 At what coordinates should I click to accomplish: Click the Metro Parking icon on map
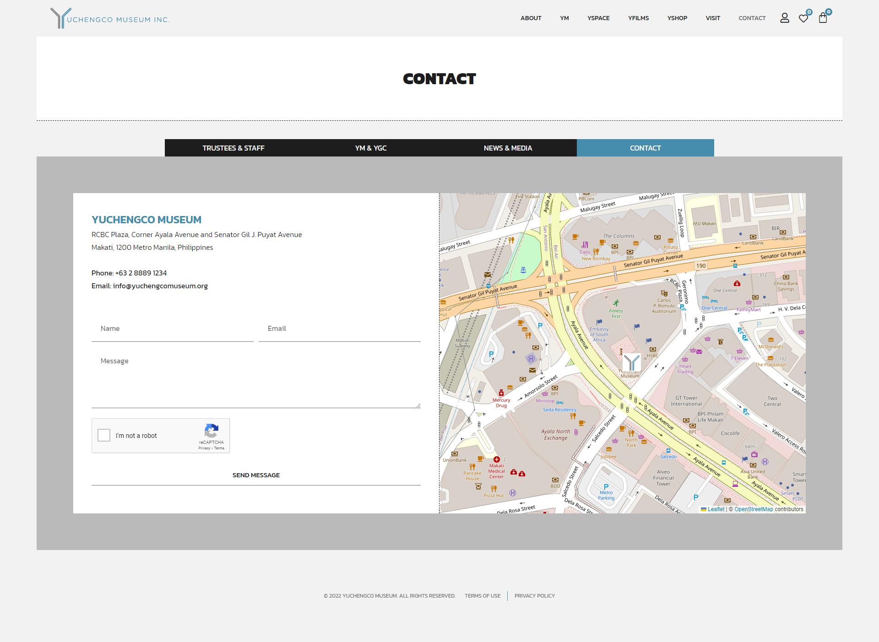point(606,487)
